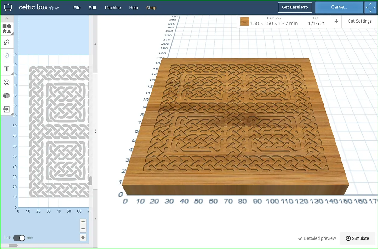Choose the Text tool
The width and height of the screenshot is (378, 249).
(x=7, y=69)
